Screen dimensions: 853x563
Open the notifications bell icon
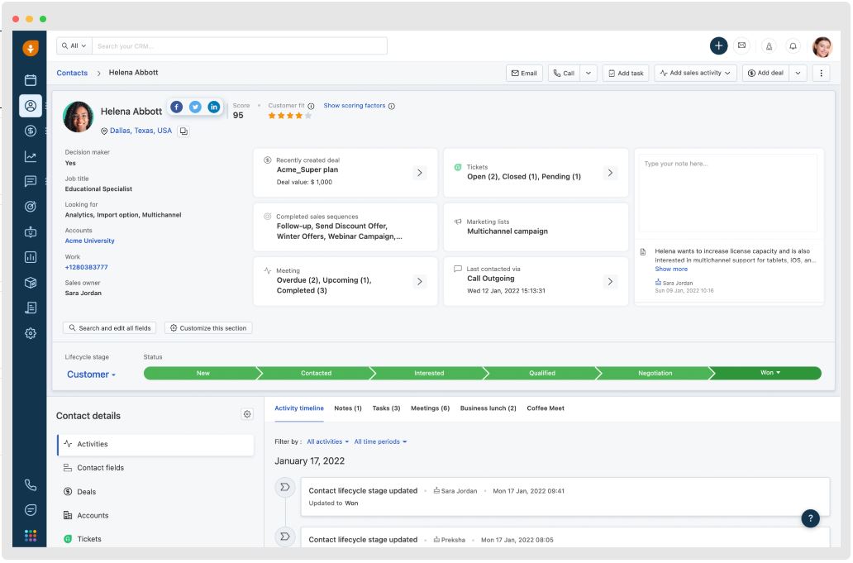pos(793,46)
